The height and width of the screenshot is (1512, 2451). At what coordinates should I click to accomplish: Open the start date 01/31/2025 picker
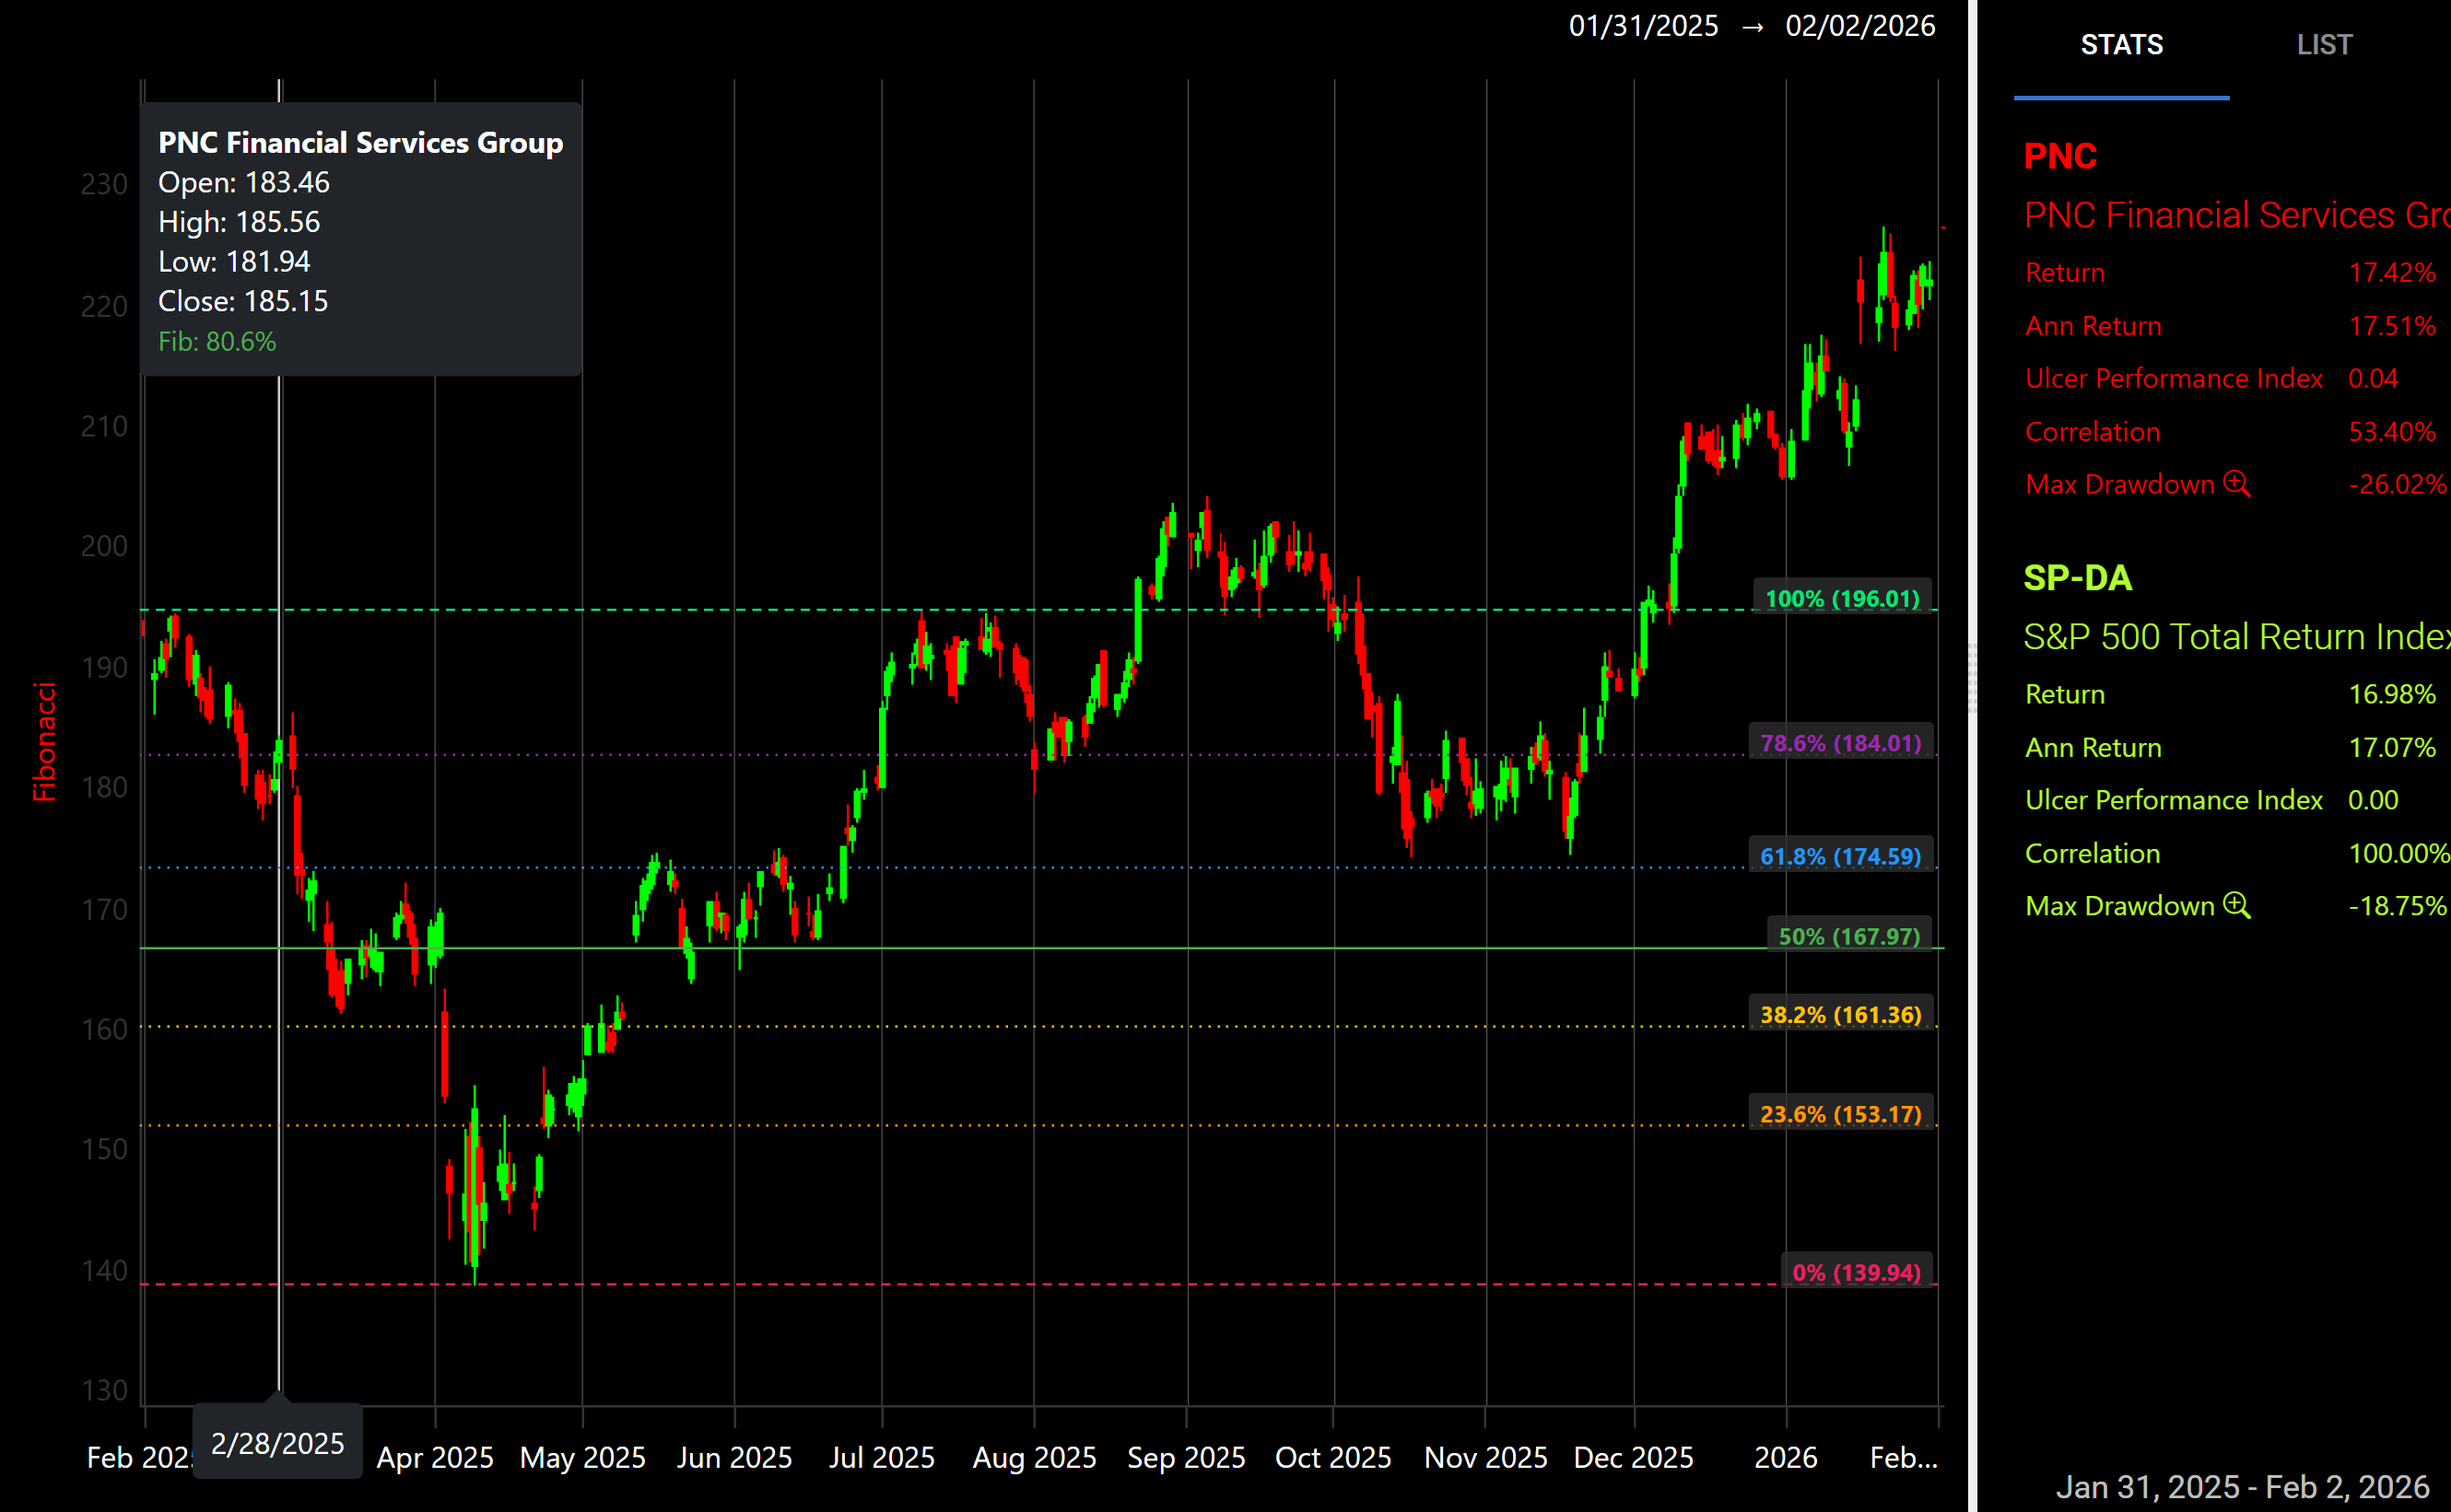[1642, 26]
